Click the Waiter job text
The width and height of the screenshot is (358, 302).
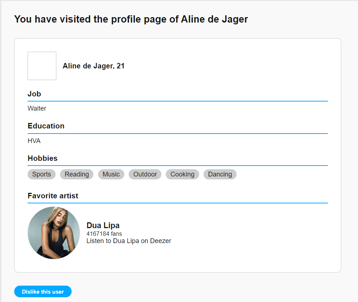click(x=37, y=108)
